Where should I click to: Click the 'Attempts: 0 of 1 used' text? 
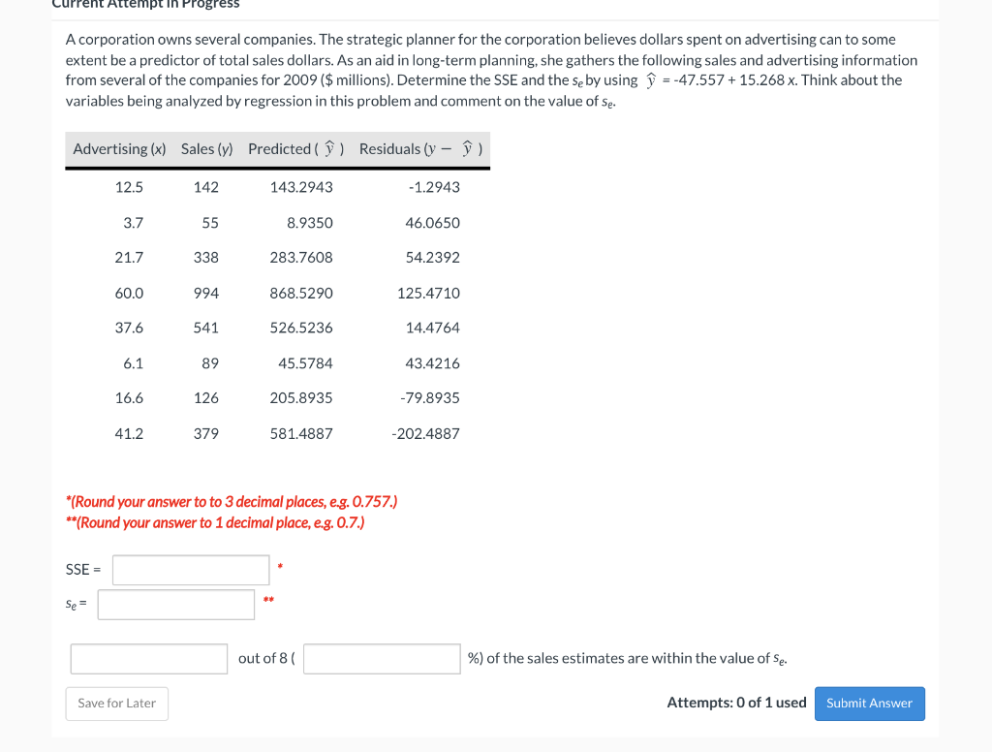pyautogui.click(x=736, y=703)
